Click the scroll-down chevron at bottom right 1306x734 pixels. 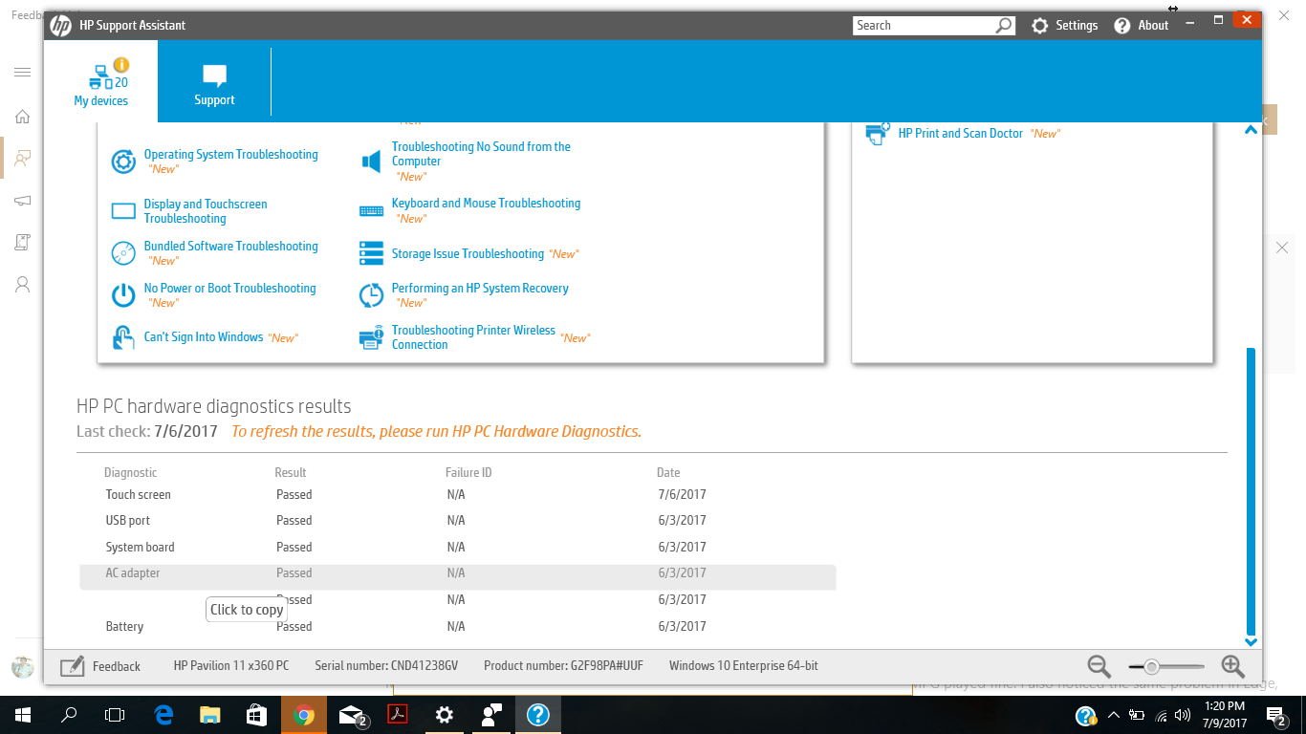point(1251,641)
